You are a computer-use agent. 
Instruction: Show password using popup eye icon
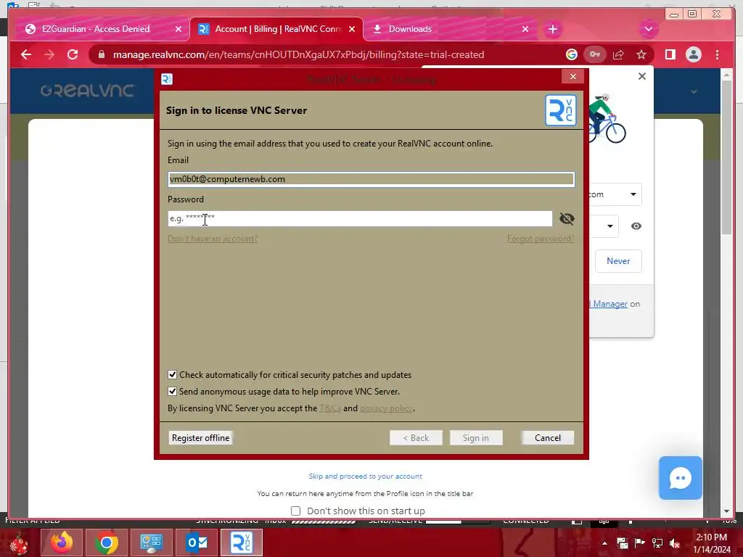[x=636, y=226]
